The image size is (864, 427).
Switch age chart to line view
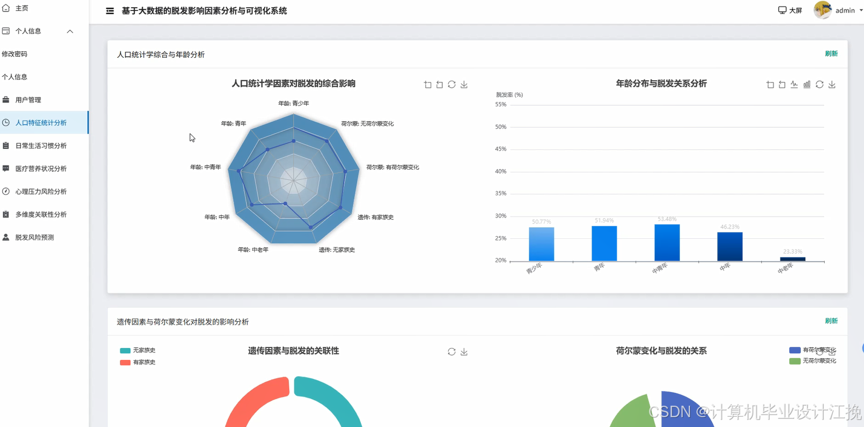click(x=794, y=85)
